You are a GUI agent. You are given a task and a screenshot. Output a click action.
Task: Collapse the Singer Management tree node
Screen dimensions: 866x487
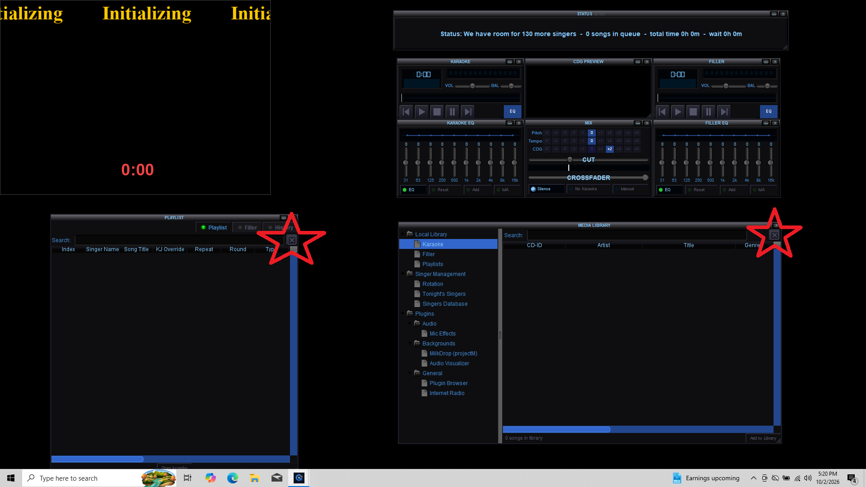tap(403, 274)
